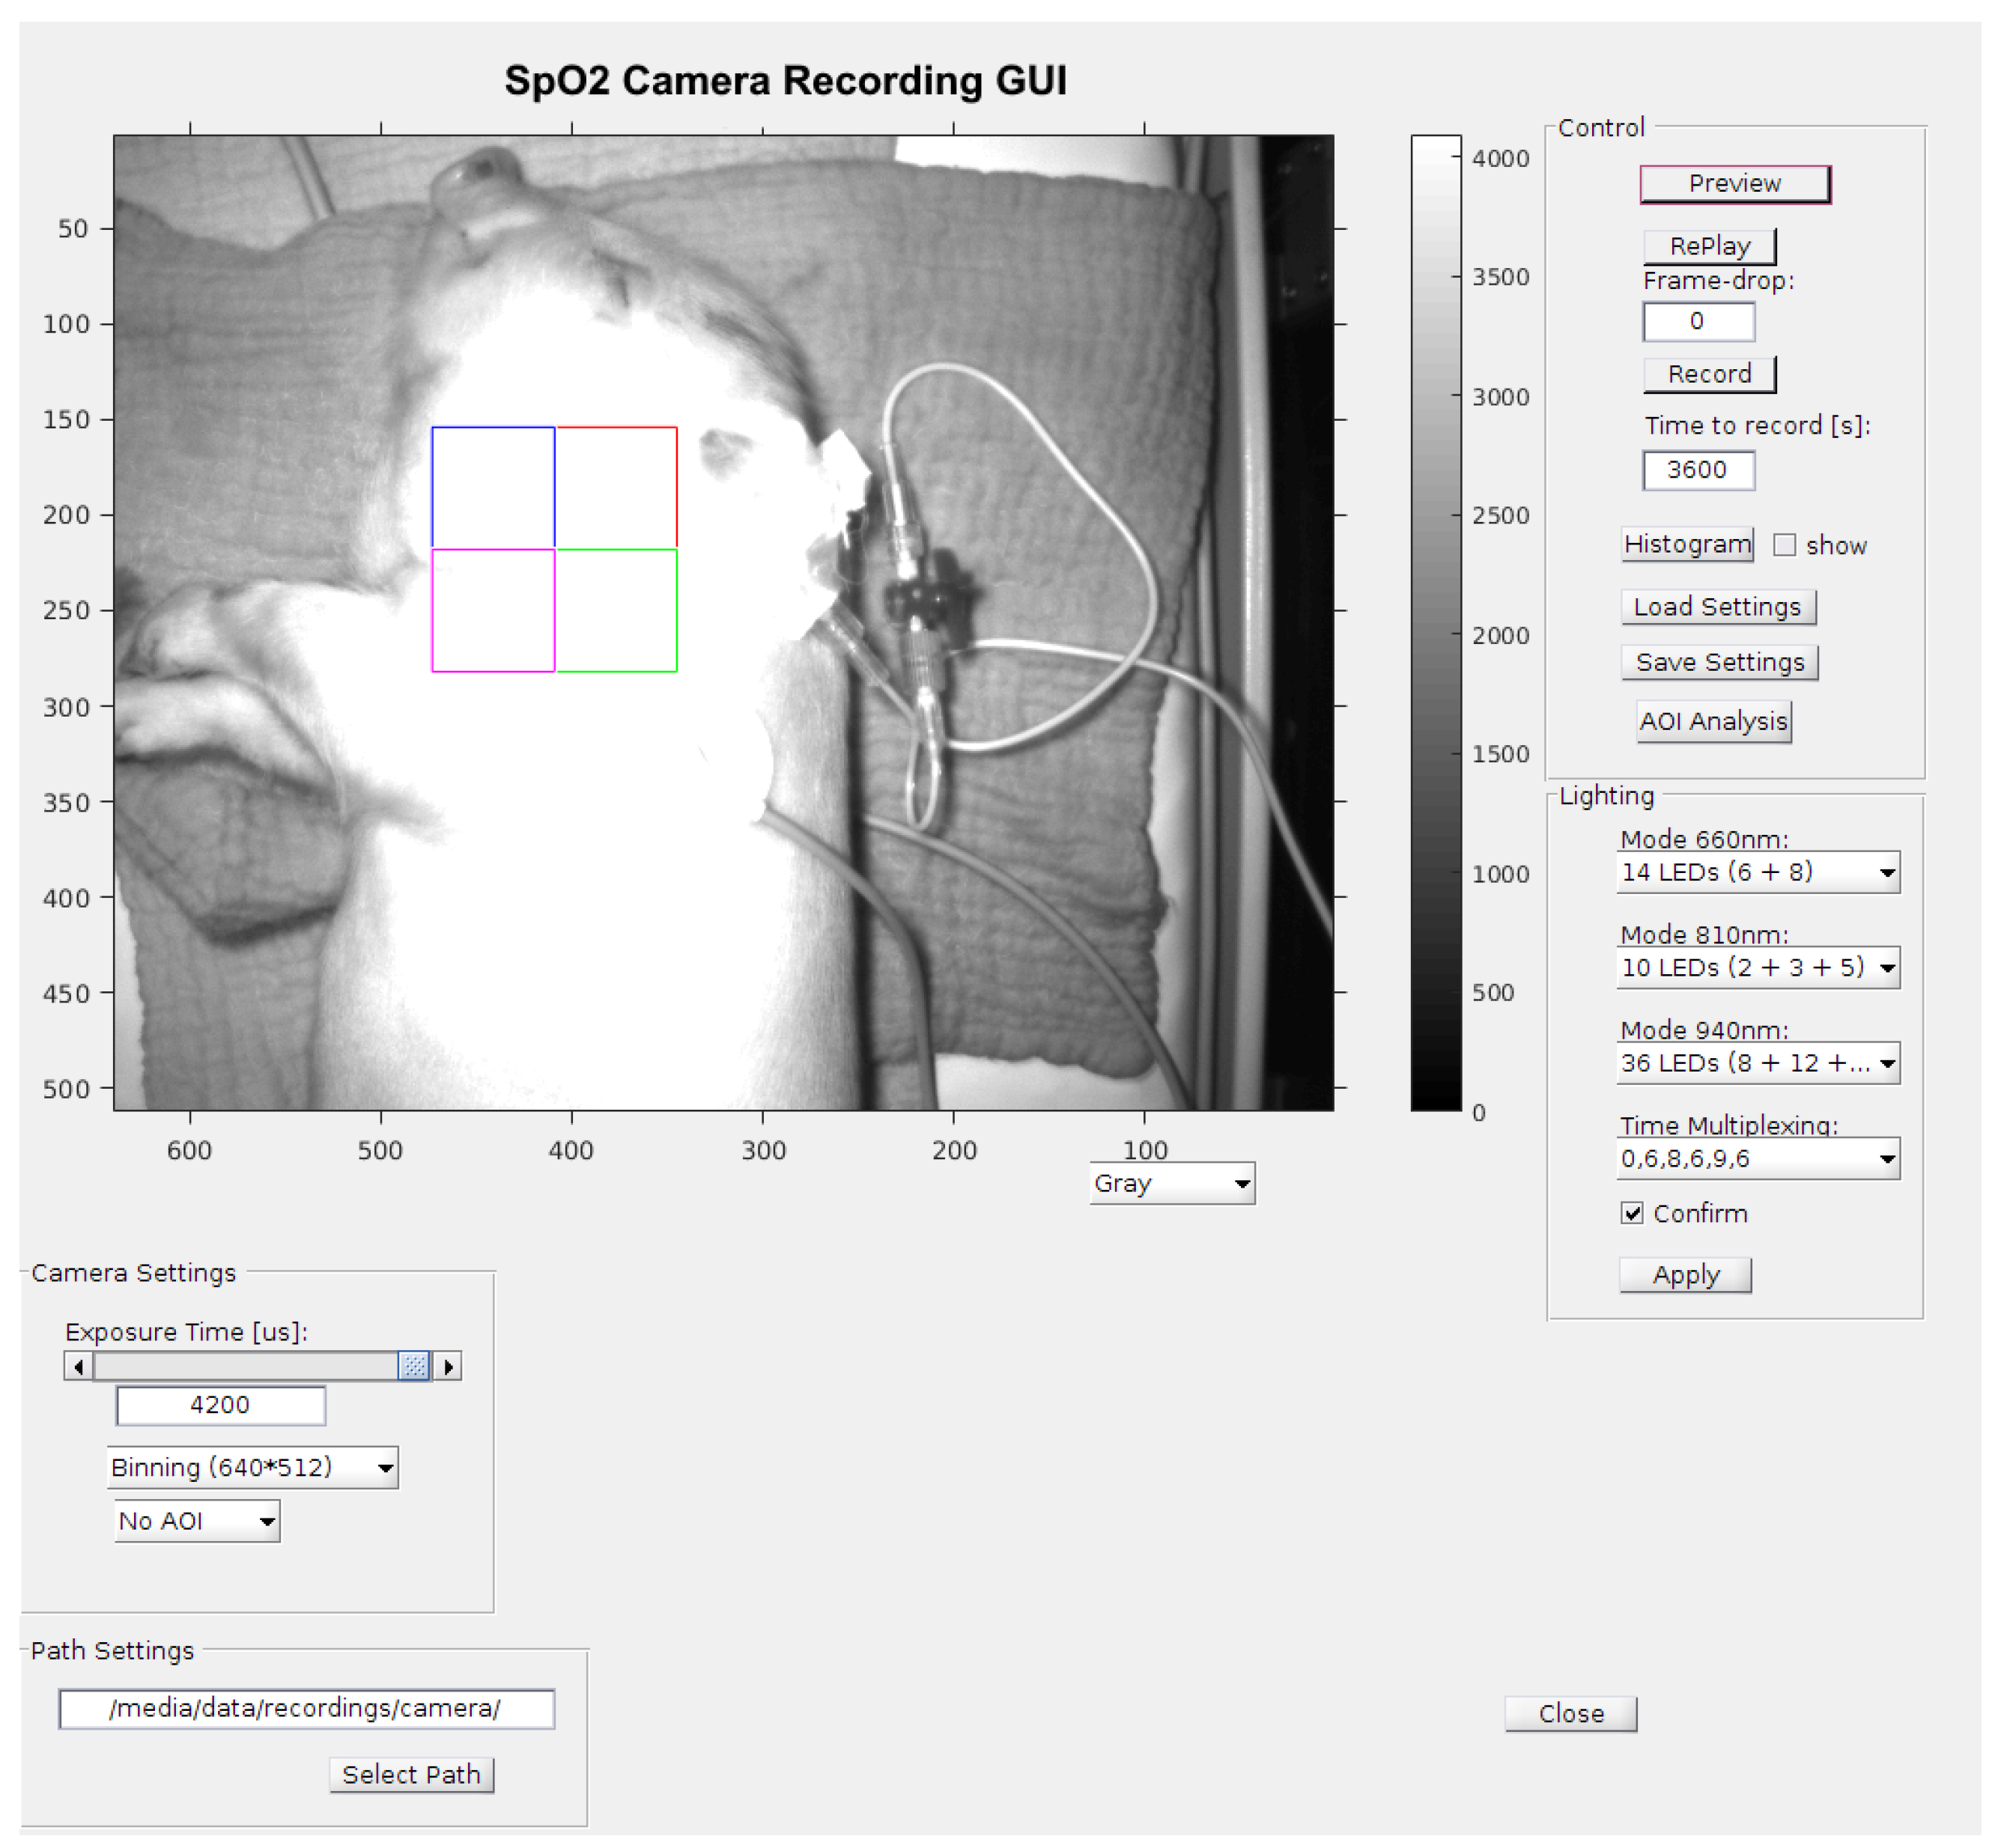This screenshot has height=1848, width=2001.
Task: Apply the lighting settings
Action: [x=1685, y=1275]
